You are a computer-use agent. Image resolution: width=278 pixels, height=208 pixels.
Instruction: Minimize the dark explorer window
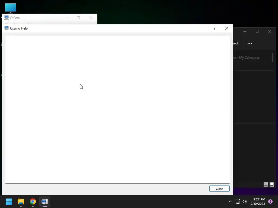(x=245, y=31)
